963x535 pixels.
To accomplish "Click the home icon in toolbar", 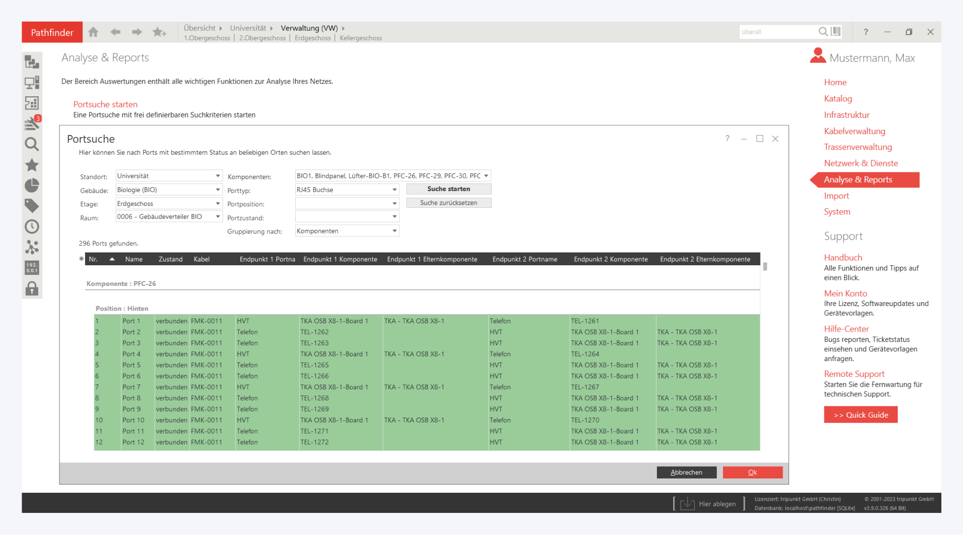I will [x=93, y=32].
